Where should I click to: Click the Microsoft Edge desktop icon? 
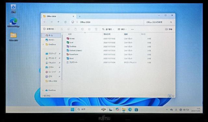tap(13, 23)
